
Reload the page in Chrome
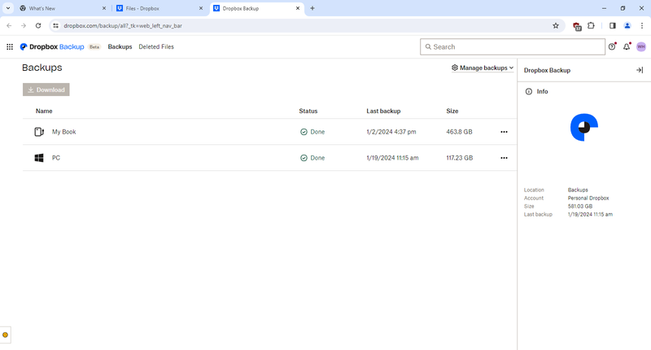tap(37, 25)
